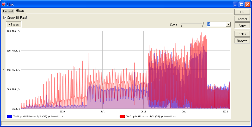Select the History tab

coord(20,11)
